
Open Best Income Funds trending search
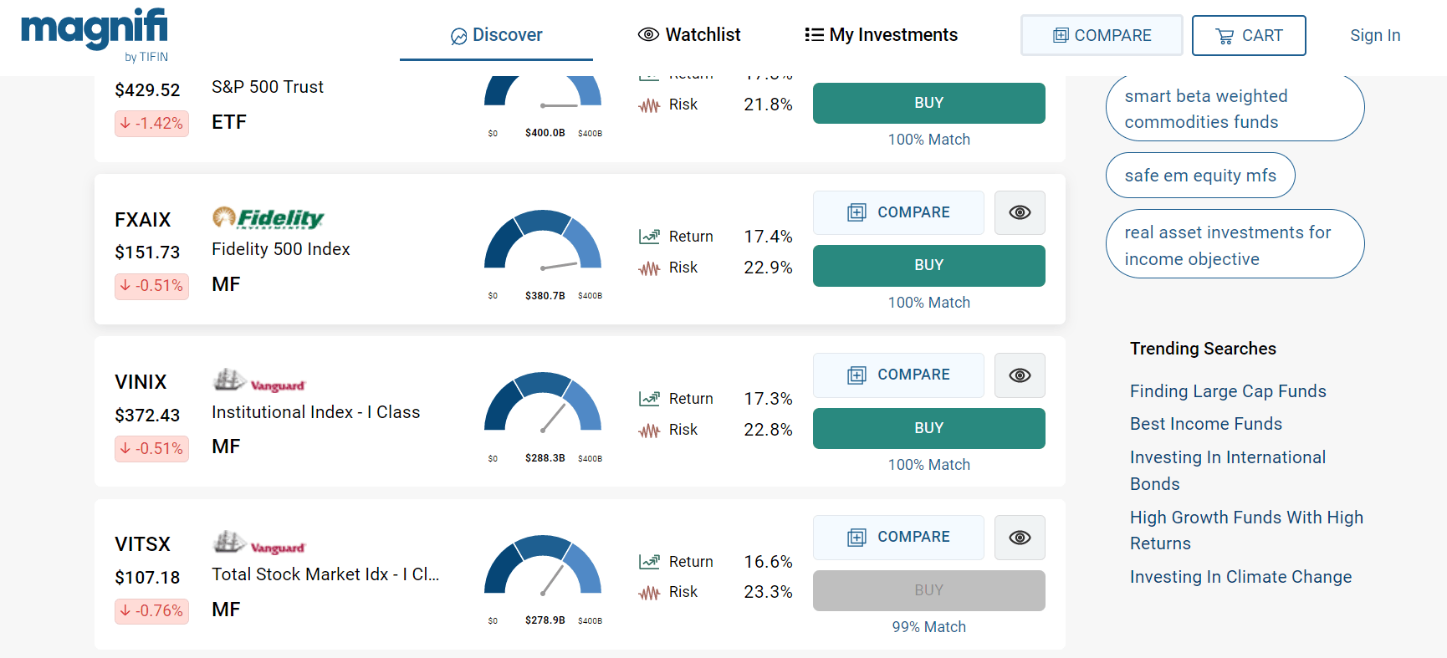[x=1206, y=424]
